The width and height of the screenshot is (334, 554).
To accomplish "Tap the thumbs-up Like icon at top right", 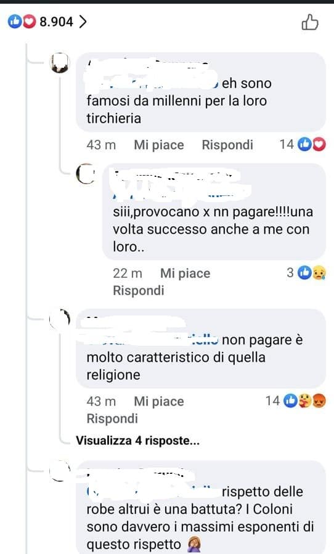I will [309, 22].
